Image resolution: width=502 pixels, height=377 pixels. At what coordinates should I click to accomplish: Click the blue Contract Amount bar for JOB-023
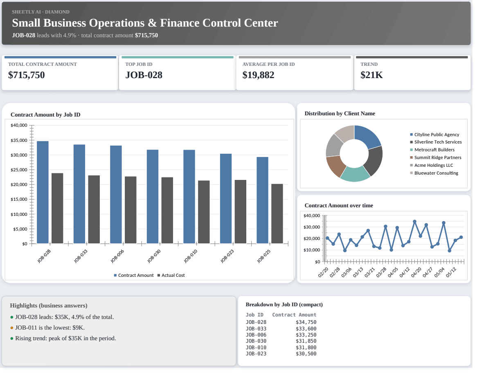click(226, 199)
